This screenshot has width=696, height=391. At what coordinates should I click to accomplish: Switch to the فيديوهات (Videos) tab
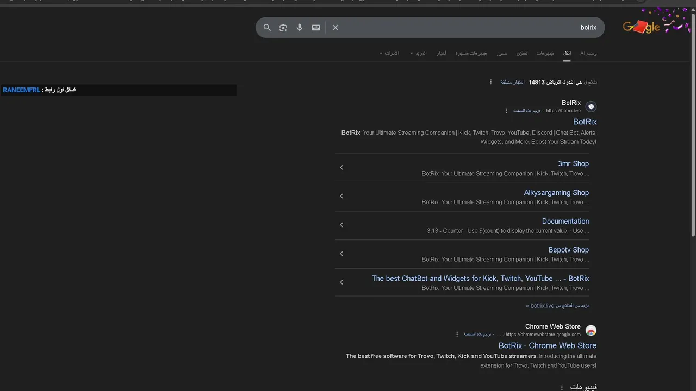tap(545, 53)
